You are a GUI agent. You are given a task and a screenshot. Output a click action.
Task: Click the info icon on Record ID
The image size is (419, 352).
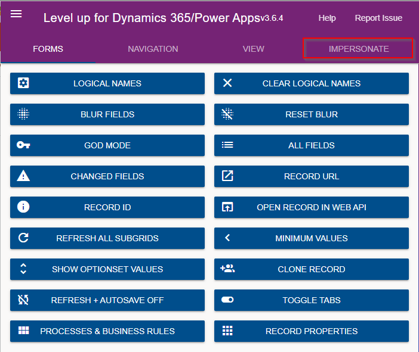pyautogui.click(x=23, y=207)
